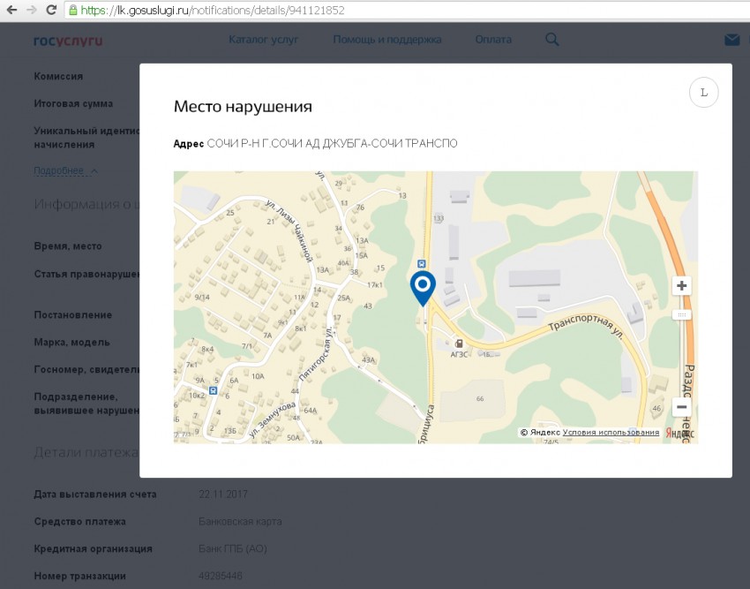
Task: Click the bus stop icon above the pin
Action: (x=422, y=263)
